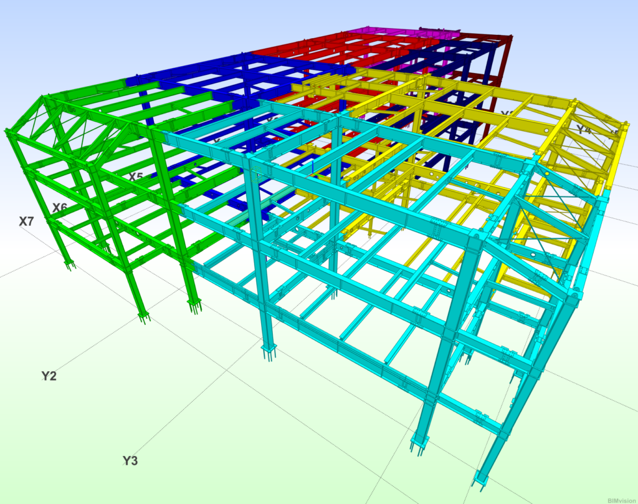Click the X7 grid axis label

point(26,221)
